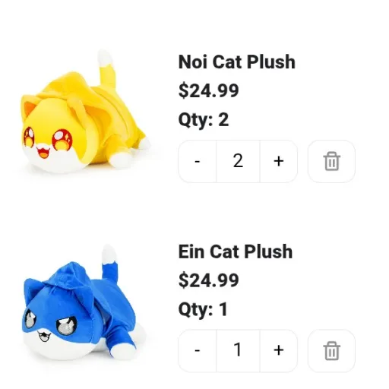Reduce Ein Cat Plush quantity with minus
389x389 pixels.
(198, 351)
